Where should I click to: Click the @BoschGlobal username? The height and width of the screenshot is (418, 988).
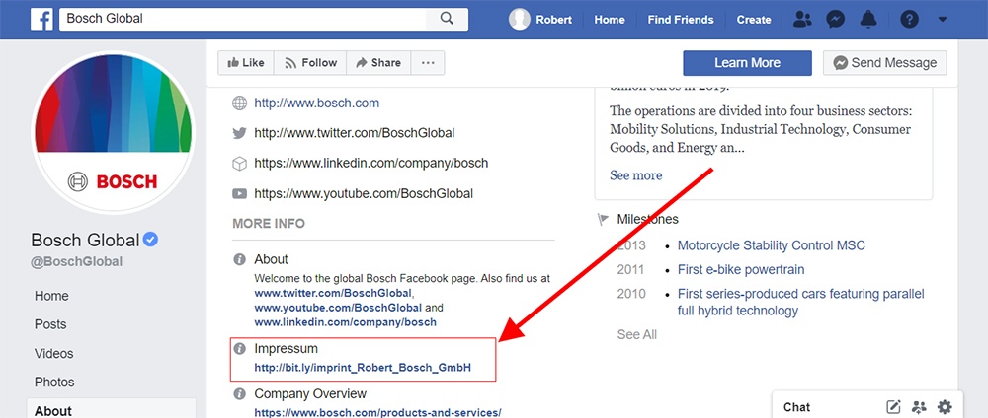[76, 262]
